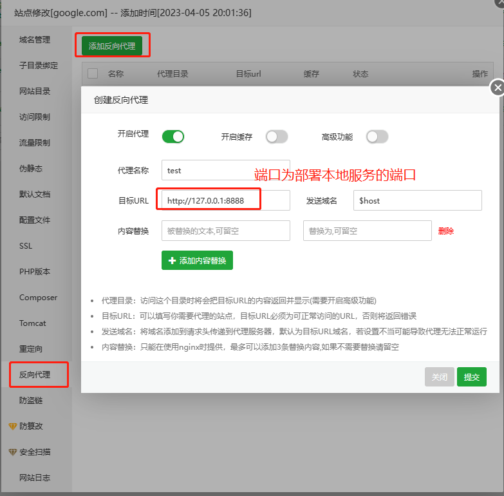The width and height of the screenshot is (504, 496).
Task: Click the 发送域名 input containing $host
Action: 418,200
